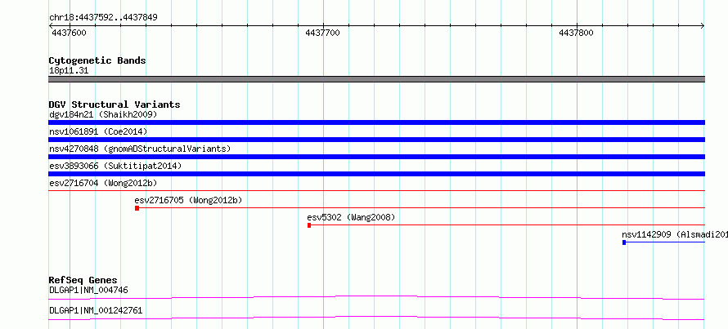Open variant esv2716704 (Wong2012b) label
Screen dimensions: 728x329
tap(102, 183)
